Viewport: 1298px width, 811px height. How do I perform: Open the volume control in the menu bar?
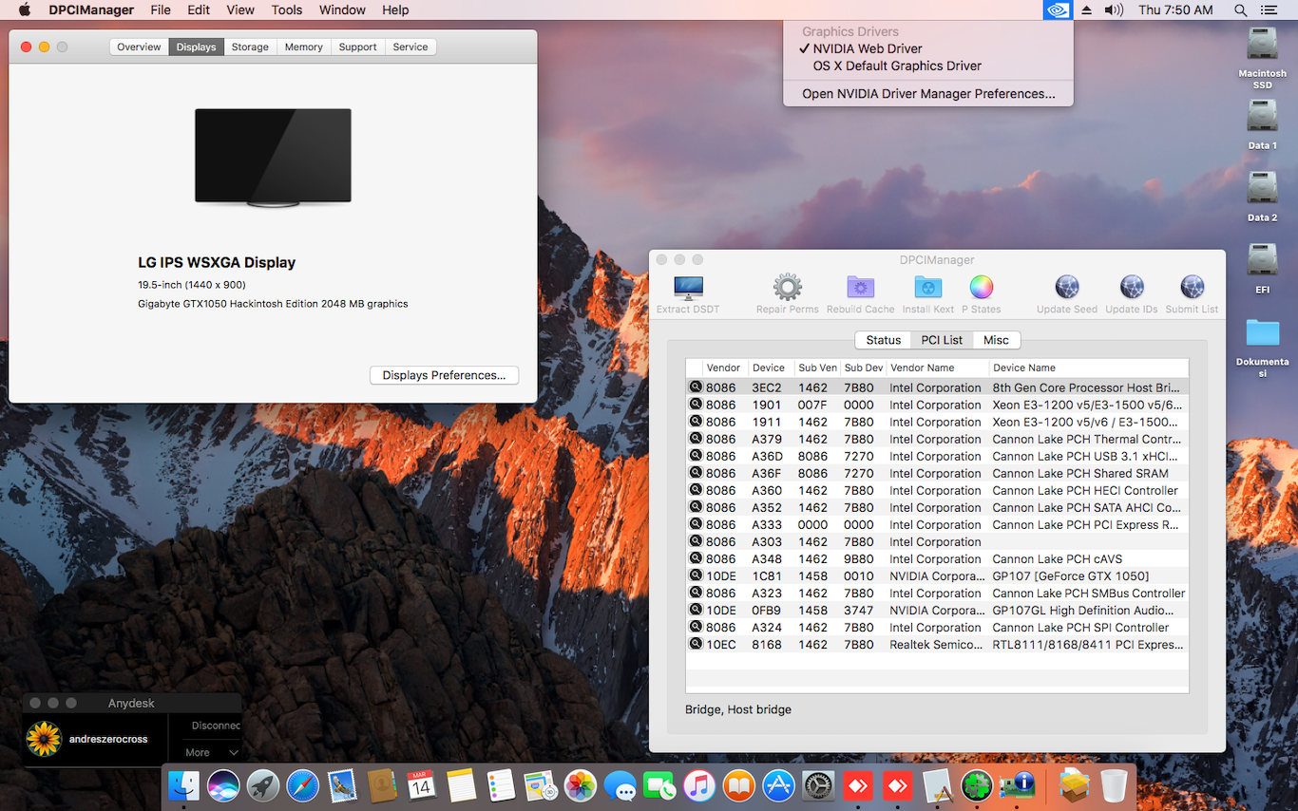[x=1115, y=10]
